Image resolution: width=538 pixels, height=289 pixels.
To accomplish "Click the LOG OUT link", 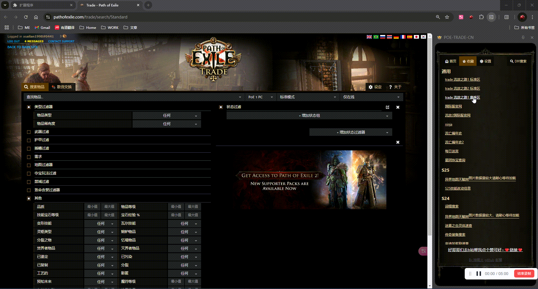I will (13, 41).
